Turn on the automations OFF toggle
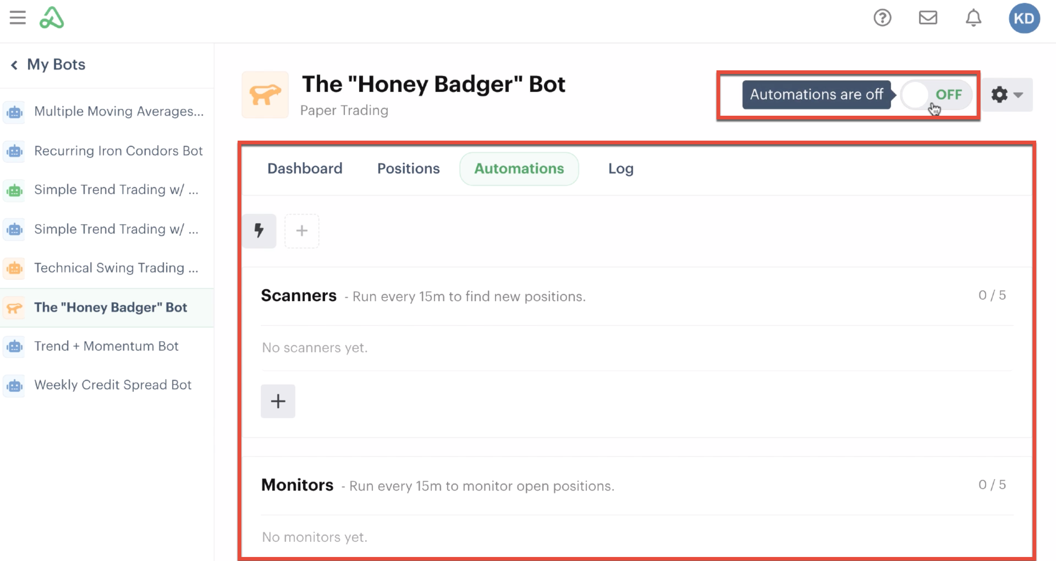The width and height of the screenshot is (1056, 561). (x=936, y=94)
